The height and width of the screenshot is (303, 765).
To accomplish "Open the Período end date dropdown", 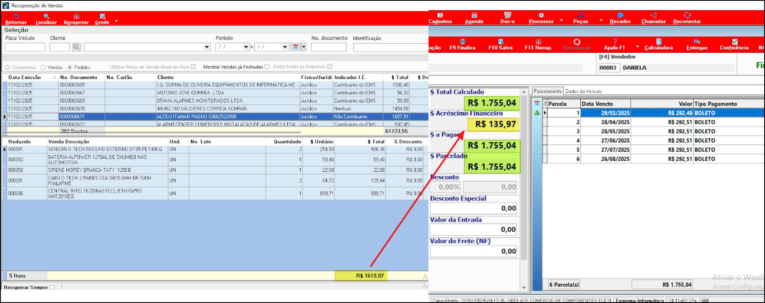I will [285, 47].
